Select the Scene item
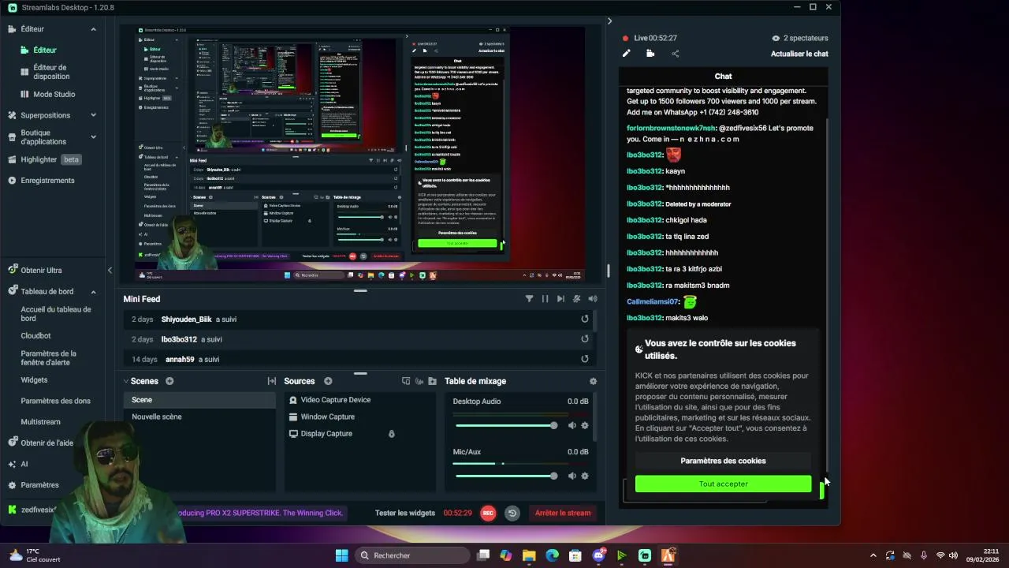1009x568 pixels. point(199,400)
